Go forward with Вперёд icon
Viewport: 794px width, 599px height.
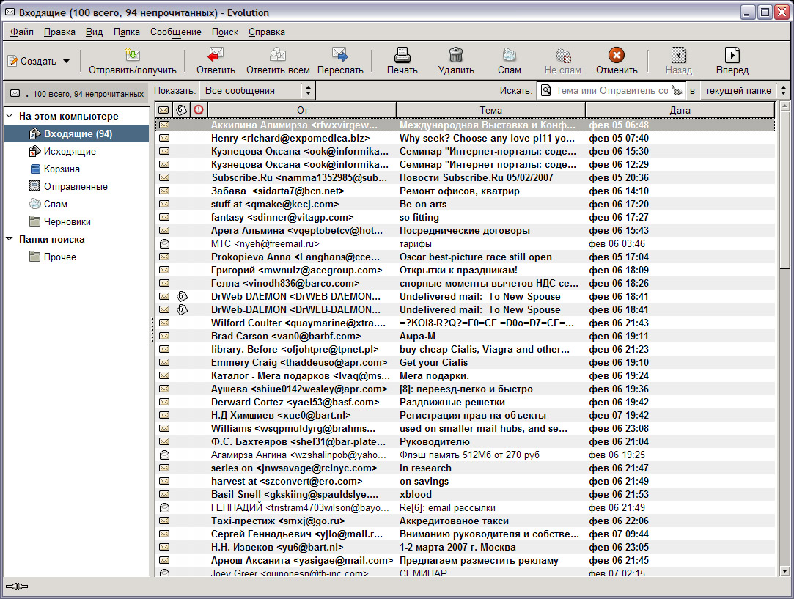click(732, 54)
